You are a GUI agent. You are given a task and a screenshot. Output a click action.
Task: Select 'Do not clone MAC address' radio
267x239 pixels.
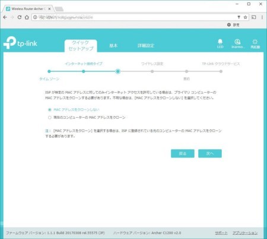pyautogui.click(x=50, y=109)
